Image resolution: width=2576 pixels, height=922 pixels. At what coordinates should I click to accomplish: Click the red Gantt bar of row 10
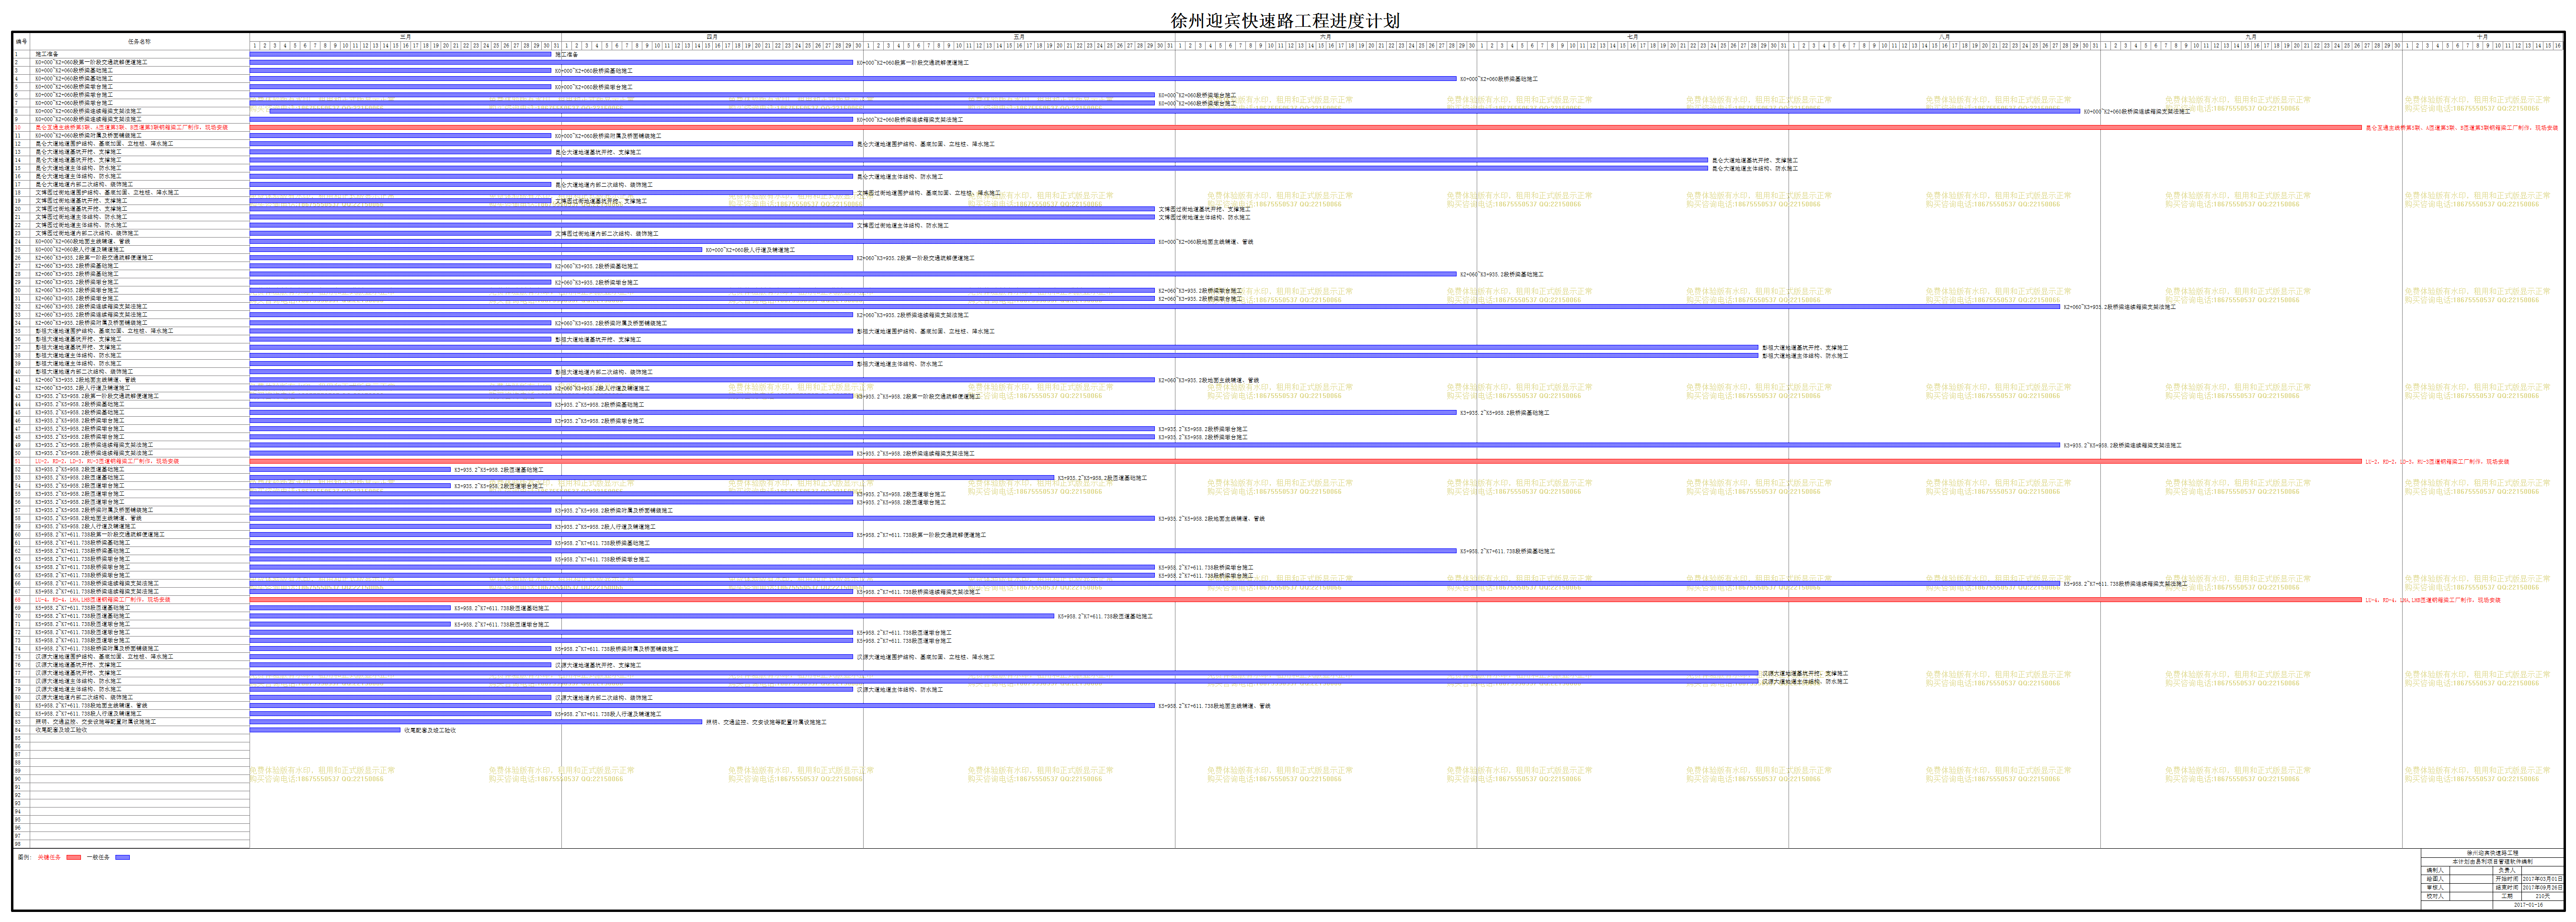click(x=1306, y=127)
